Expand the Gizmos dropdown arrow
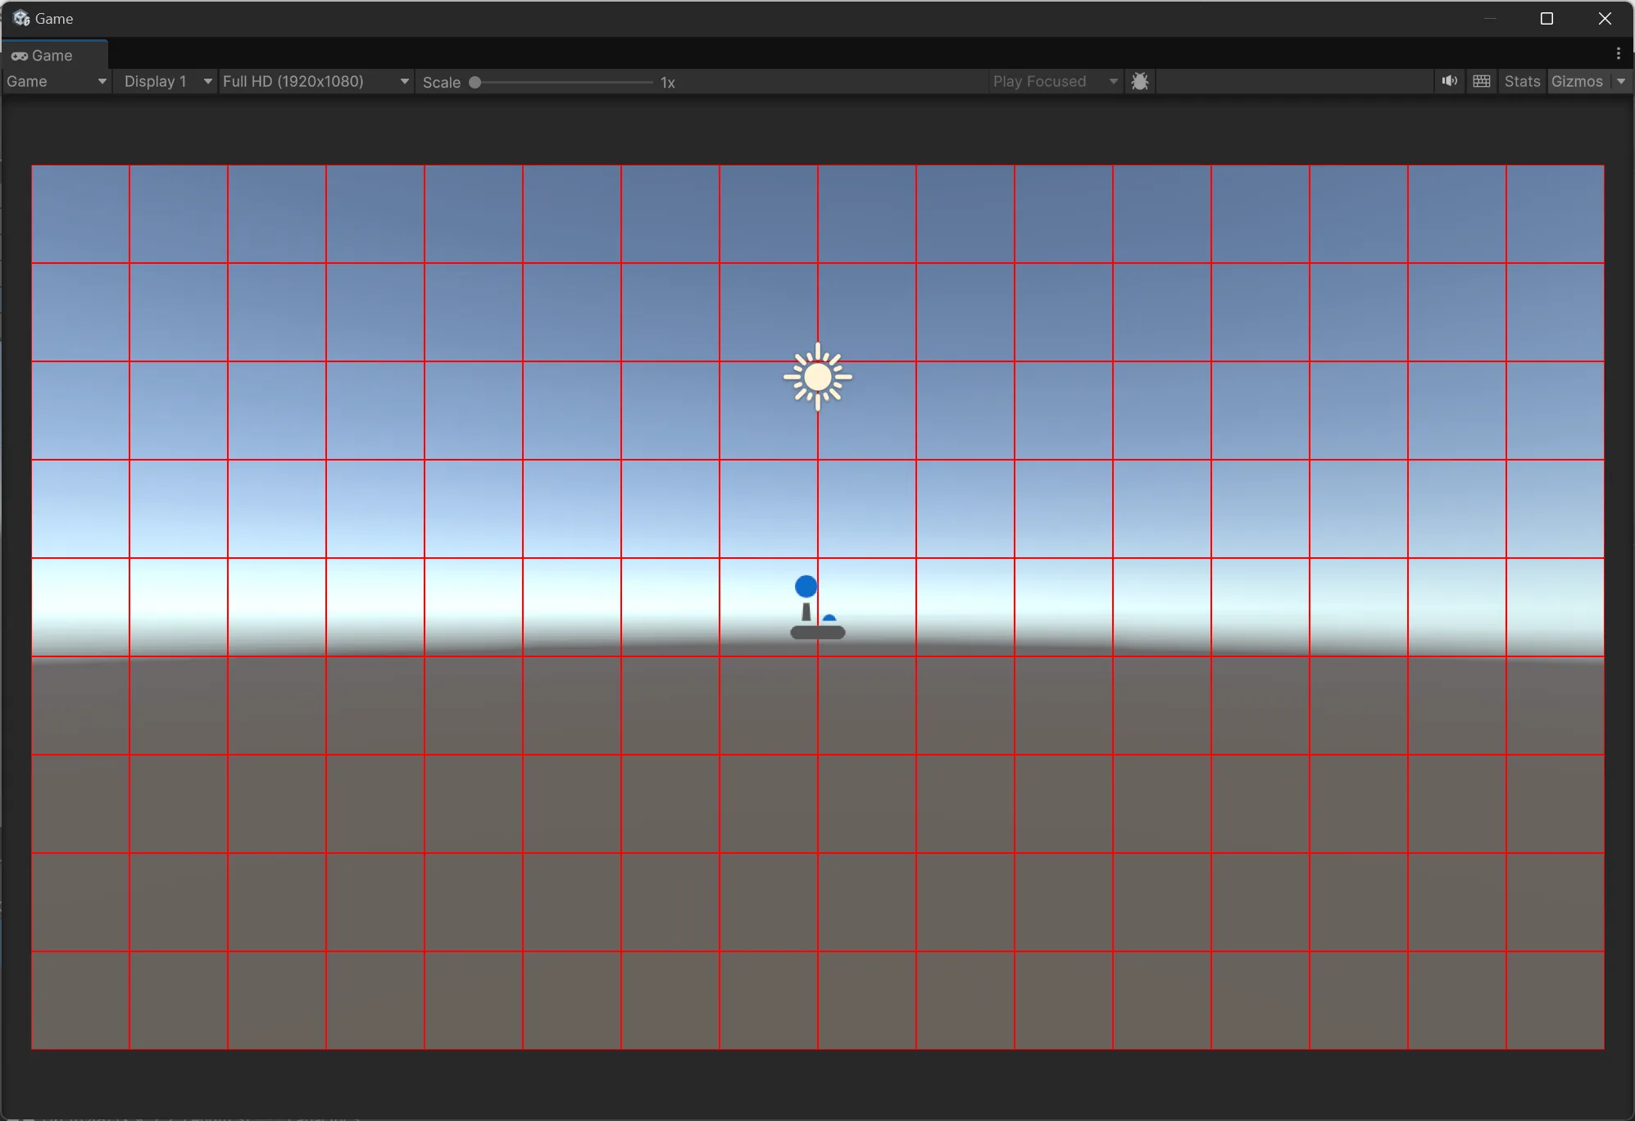The width and height of the screenshot is (1635, 1121). click(1621, 81)
